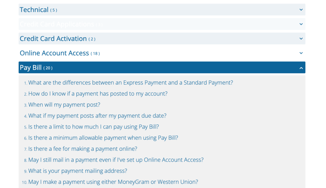Collapse the Pay Bill category header
Screen dimensions: 326x188
[x=31, y=67]
